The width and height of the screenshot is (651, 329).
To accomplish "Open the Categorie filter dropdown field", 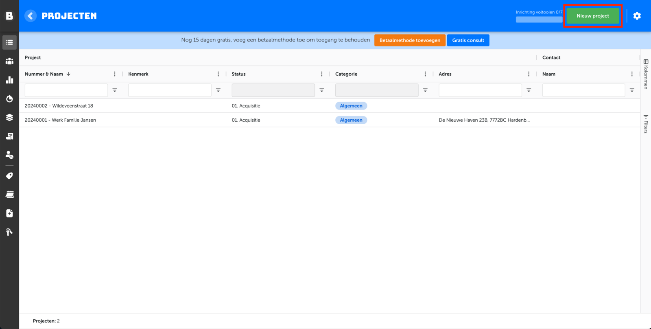I will tap(376, 90).
